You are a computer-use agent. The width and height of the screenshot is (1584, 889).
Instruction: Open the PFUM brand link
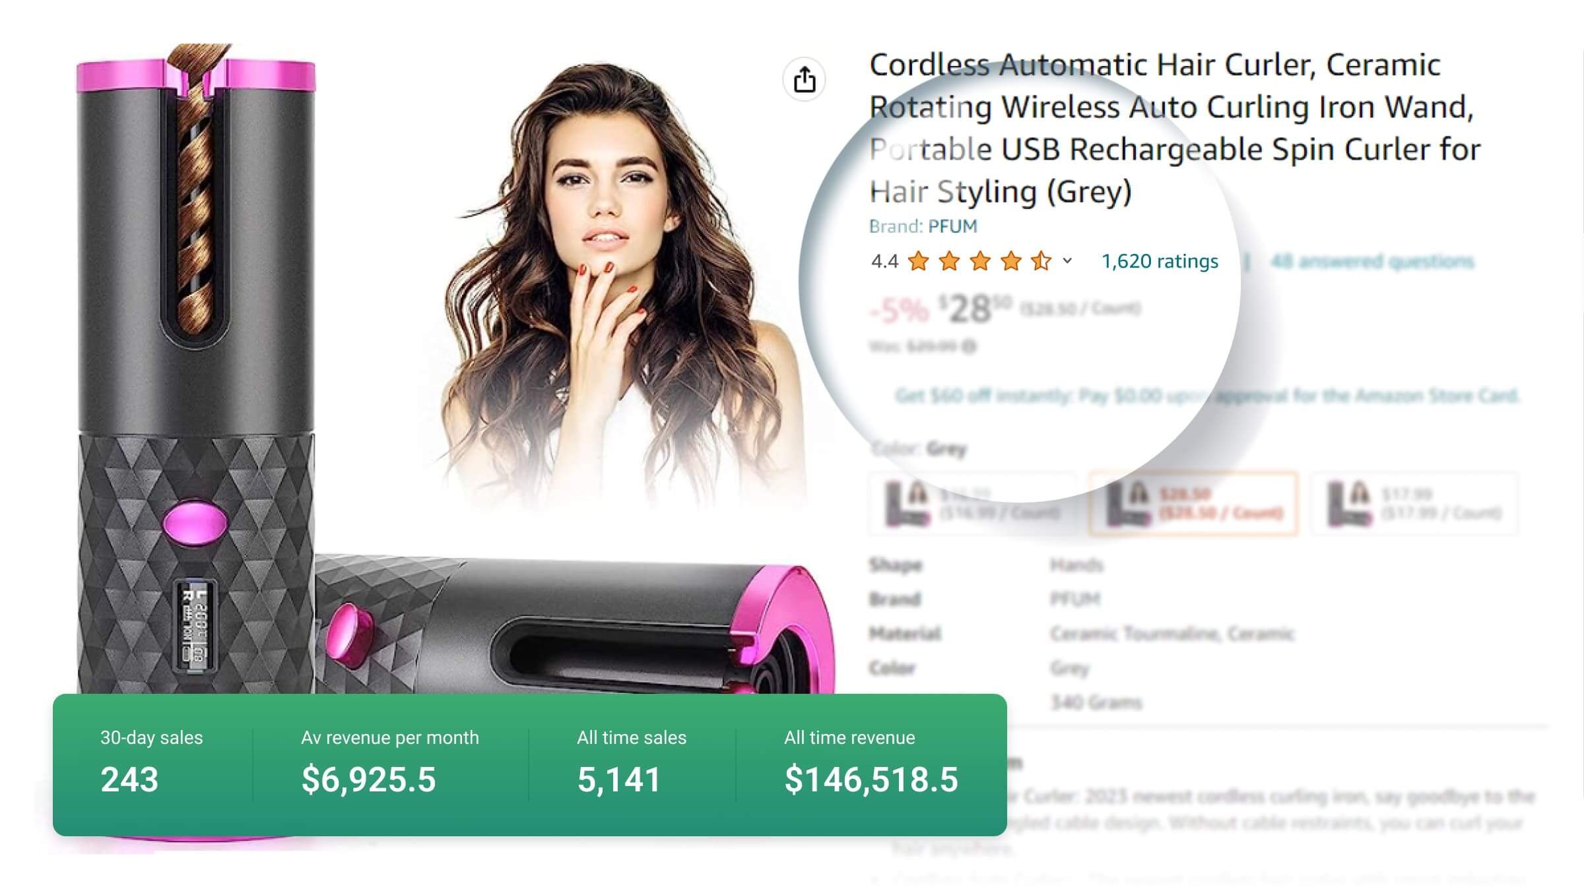click(x=952, y=226)
